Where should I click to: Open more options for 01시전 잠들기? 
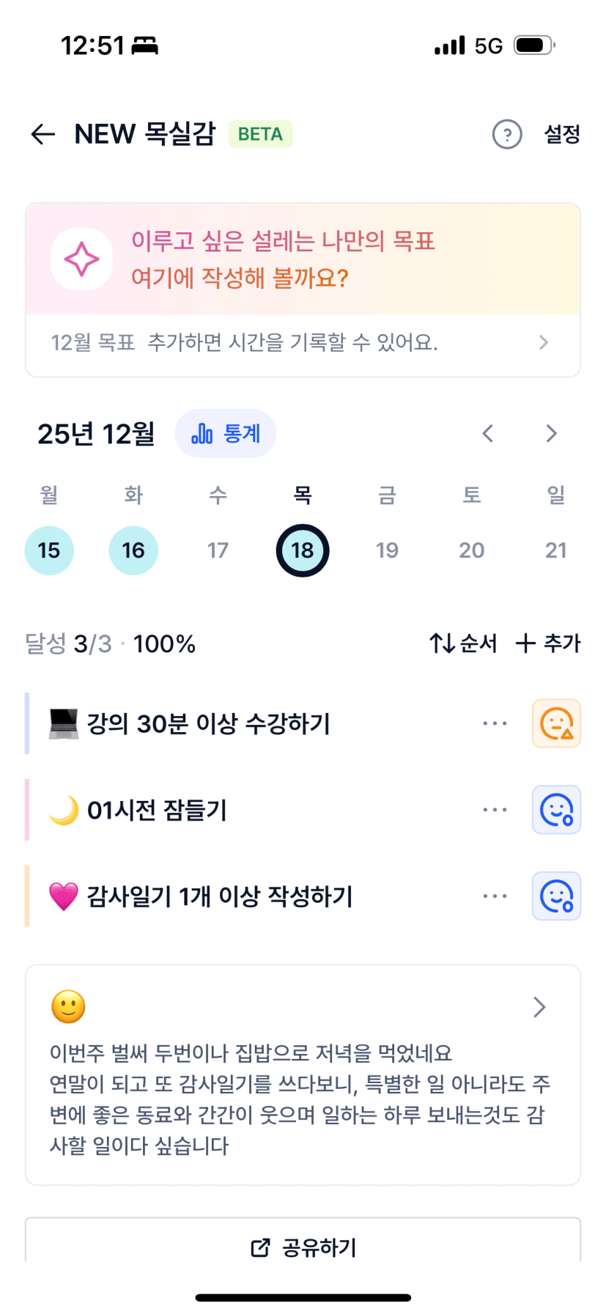pyautogui.click(x=495, y=810)
